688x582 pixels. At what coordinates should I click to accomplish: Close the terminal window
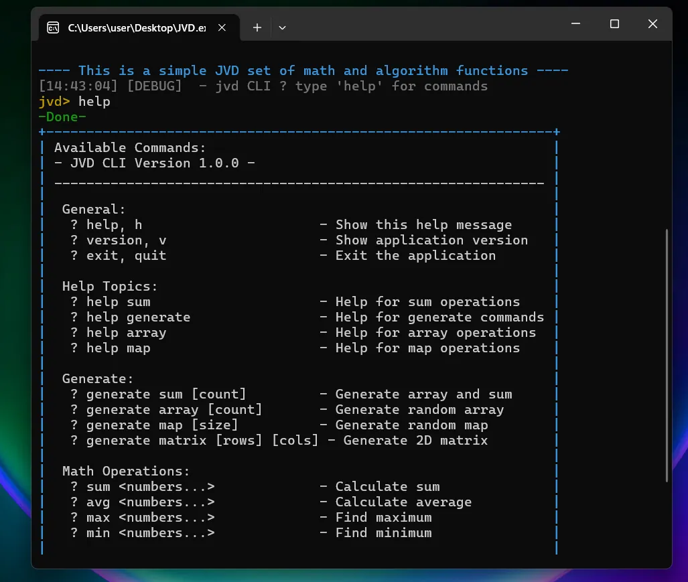pyautogui.click(x=653, y=23)
